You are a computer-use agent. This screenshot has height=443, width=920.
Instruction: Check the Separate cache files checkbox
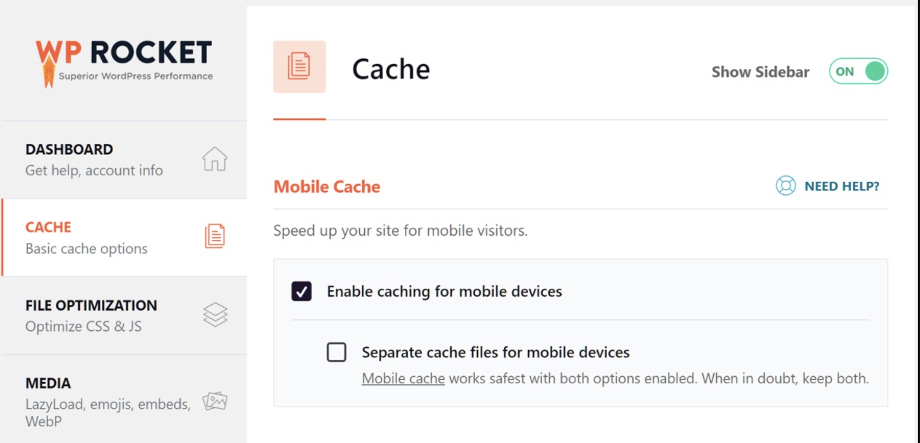coord(337,353)
